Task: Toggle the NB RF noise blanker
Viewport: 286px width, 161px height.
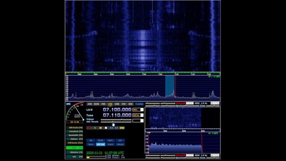Action: click(x=101, y=140)
